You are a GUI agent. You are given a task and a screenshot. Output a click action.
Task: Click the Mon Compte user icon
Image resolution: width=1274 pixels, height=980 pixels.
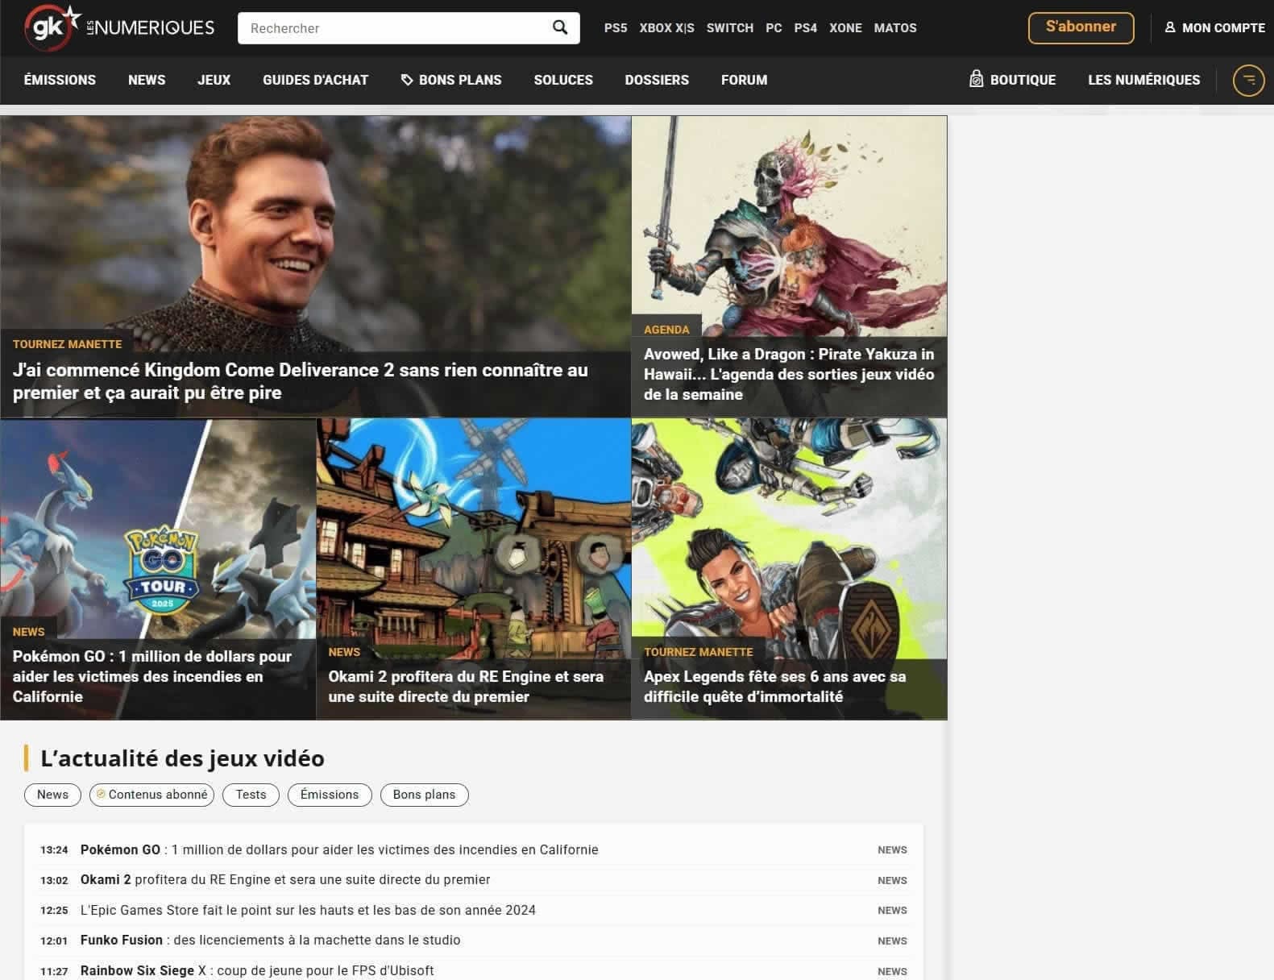pos(1170,27)
